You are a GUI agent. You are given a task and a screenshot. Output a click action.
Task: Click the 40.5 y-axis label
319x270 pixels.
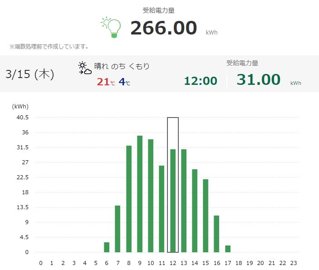coord(23,118)
